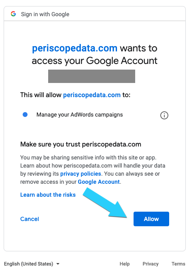189x274 pixels.
Task: Select English (United States) language selector
Action: (32, 264)
